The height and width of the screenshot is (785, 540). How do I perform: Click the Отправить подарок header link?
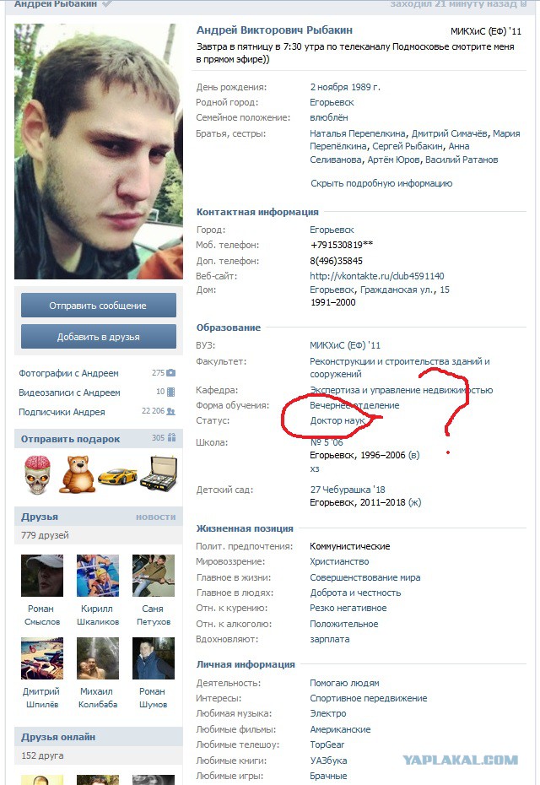[70, 439]
